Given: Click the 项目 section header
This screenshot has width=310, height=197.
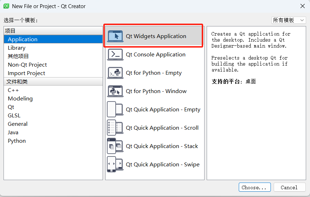Looking at the screenshot, I should click(53, 31).
